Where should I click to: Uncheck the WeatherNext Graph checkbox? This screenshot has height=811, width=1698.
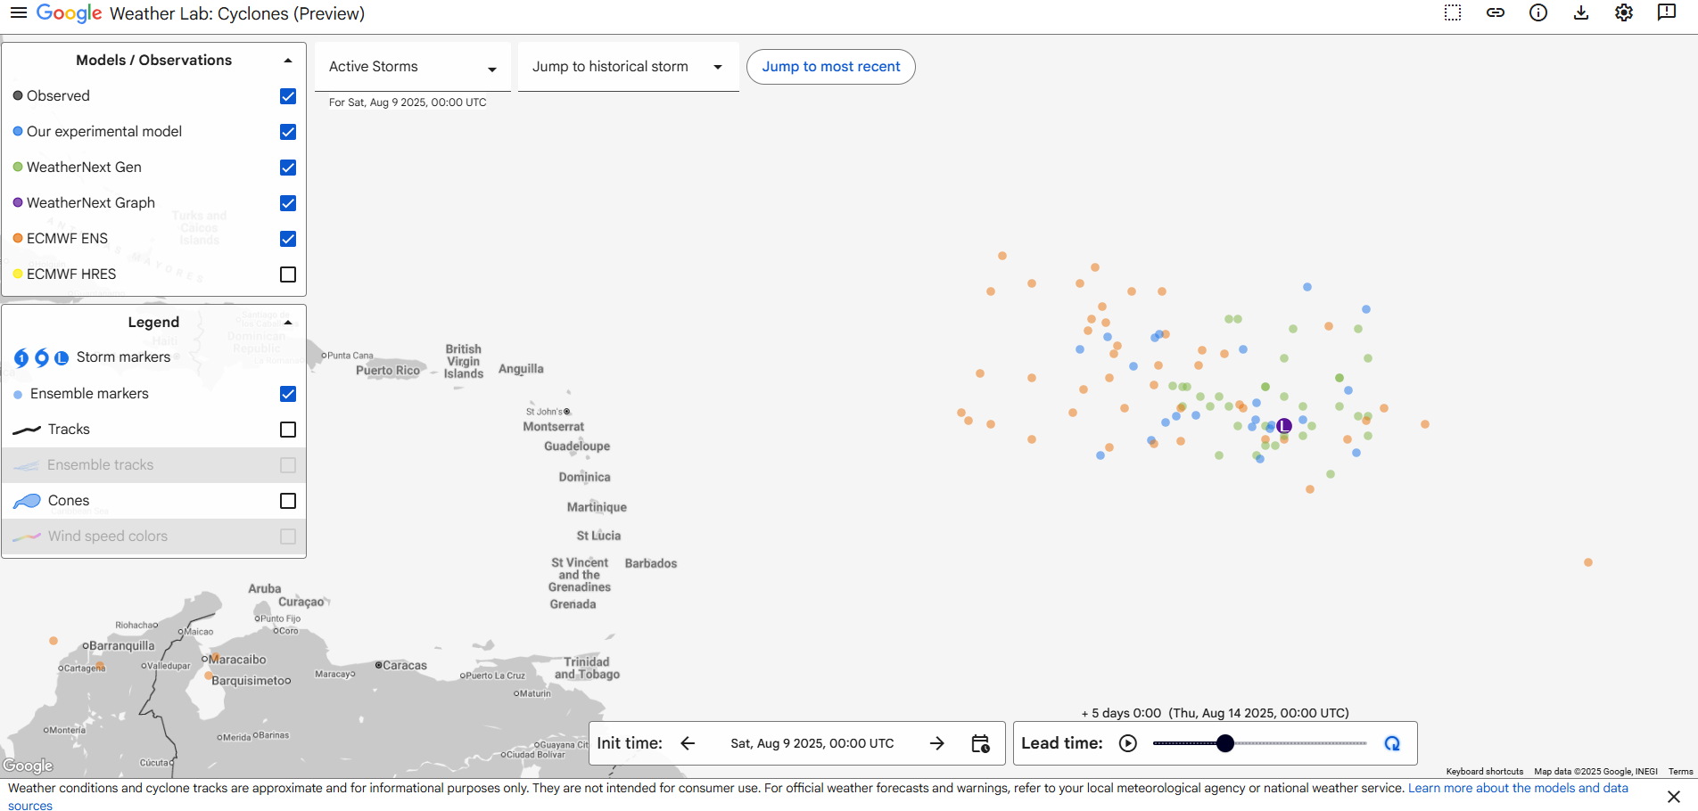point(288,203)
